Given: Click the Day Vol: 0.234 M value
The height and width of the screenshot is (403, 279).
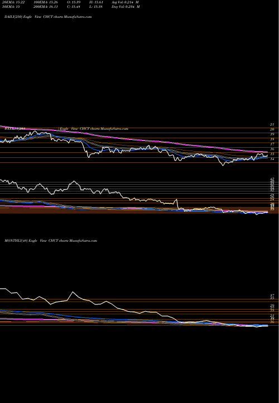Looking at the screenshot, I should 126,7.
